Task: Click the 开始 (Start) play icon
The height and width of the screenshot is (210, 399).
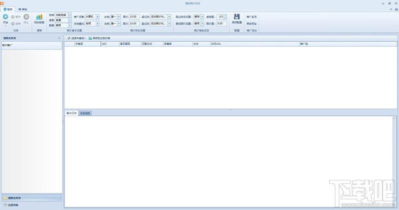Action: point(5,17)
